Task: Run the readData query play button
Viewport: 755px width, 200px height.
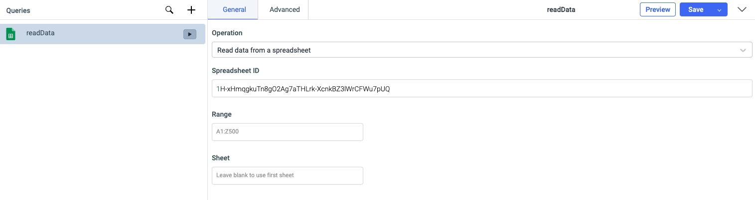Action: (x=189, y=34)
